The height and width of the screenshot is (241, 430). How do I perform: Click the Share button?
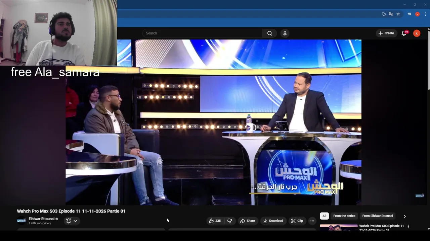247,221
